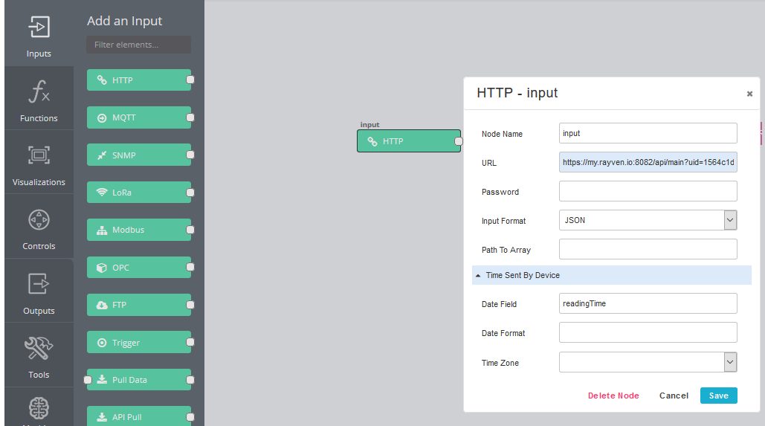Open the Outputs sidebar section

click(39, 291)
